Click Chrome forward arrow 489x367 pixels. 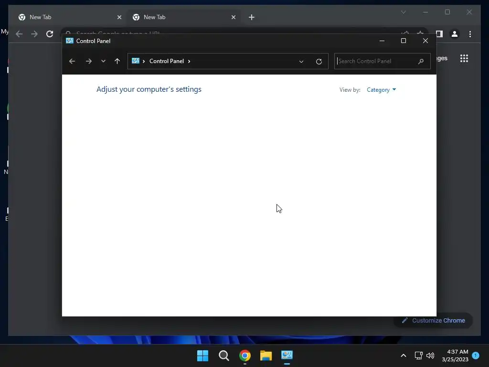pos(34,34)
